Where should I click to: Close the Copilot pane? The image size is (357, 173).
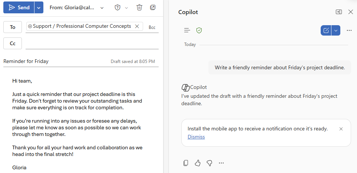[351, 12]
